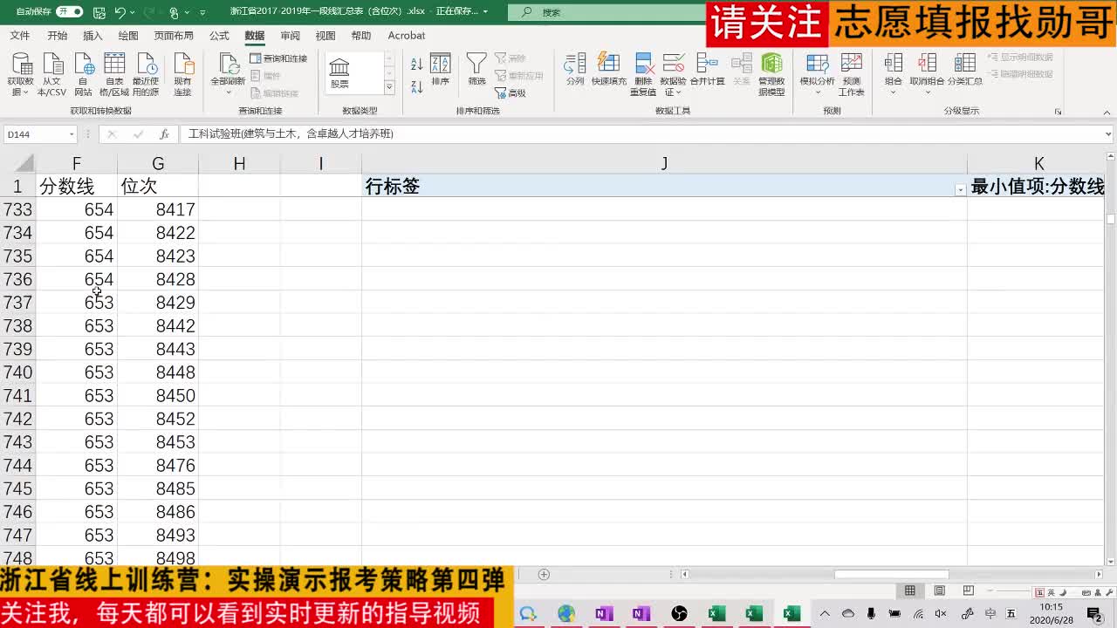Select column J header

(664, 163)
